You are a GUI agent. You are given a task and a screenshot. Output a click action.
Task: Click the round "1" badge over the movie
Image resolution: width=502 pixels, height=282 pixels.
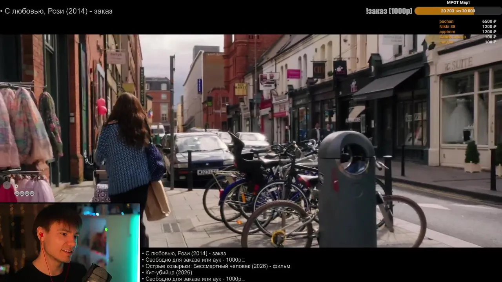pyautogui.click(x=6, y=185)
